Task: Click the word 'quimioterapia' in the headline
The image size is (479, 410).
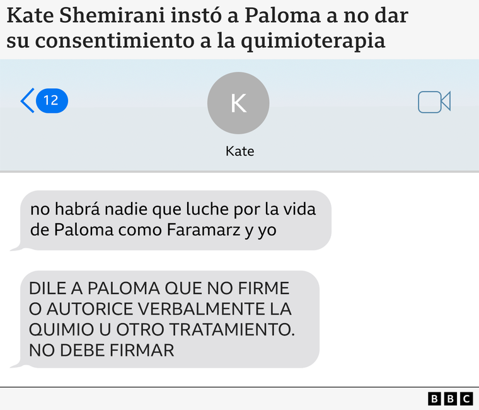Action: click(313, 41)
